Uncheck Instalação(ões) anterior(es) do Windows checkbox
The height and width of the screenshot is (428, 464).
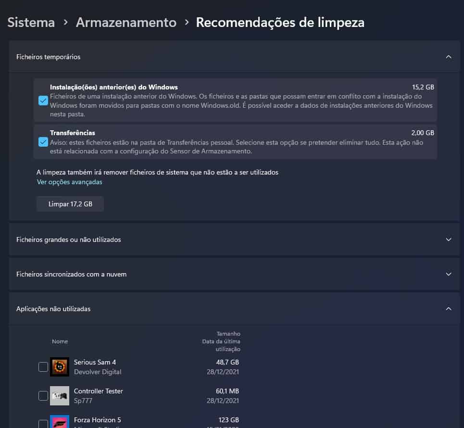(43, 100)
